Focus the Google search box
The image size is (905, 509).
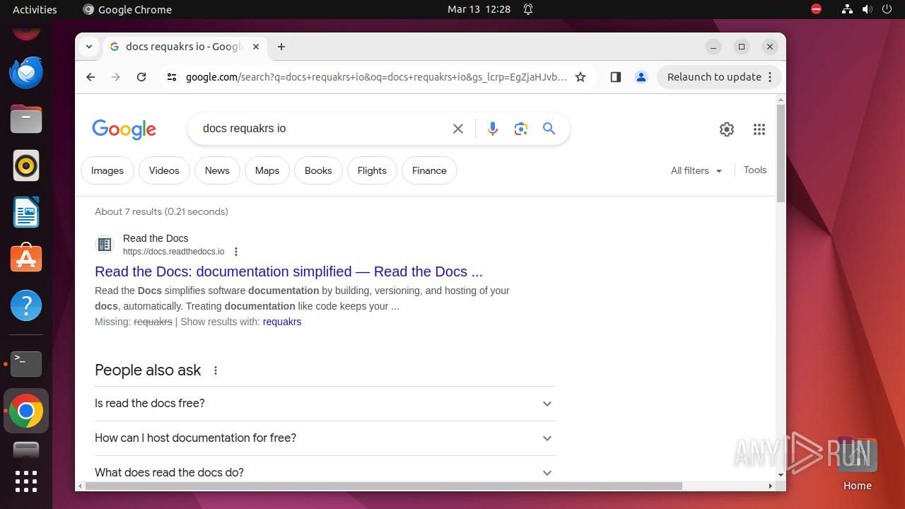[322, 129]
